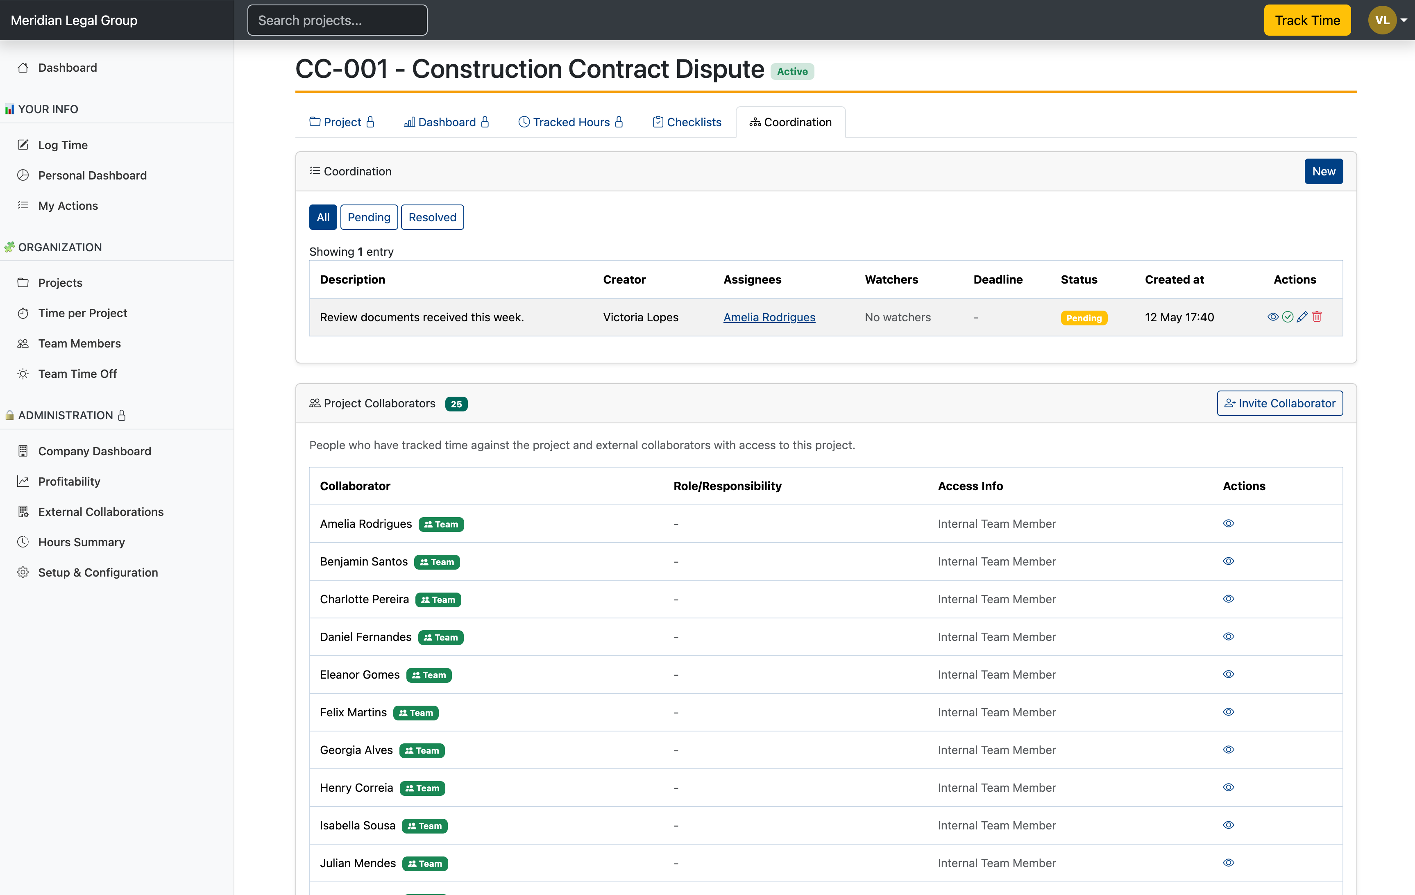Image resolution: width=1415 pixels, height=895 pixels.
Task: Click the YOUR INFO section heading
Action: pyautogui.click(x=41, y=109)
